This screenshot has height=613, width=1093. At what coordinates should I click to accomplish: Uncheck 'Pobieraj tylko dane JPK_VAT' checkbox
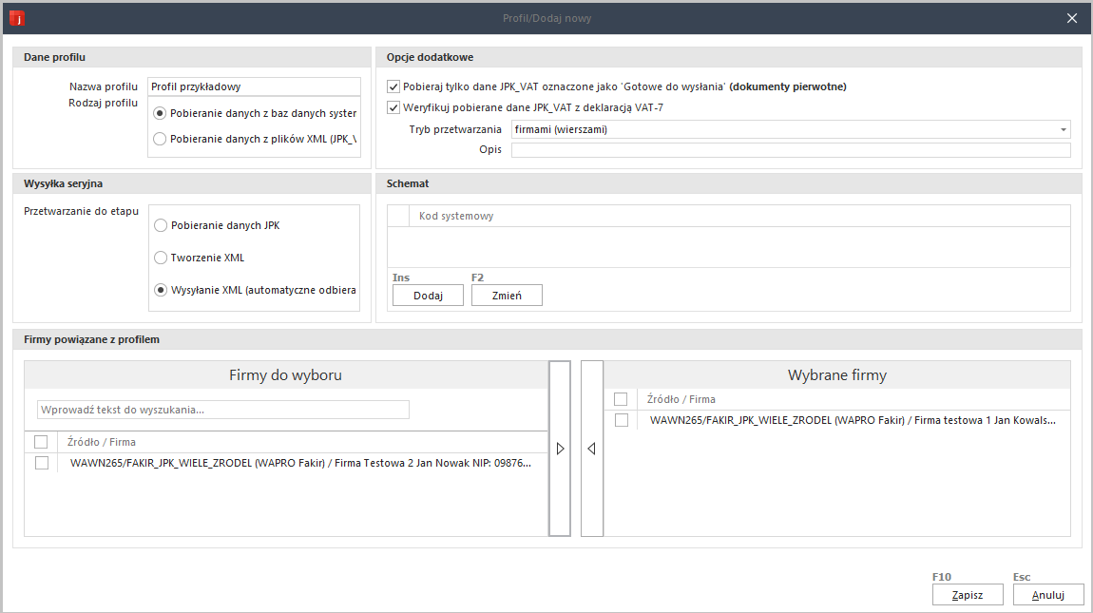[x=394, y=86]
